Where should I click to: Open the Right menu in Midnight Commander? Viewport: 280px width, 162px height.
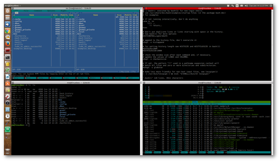pyautogui.click(x=64, y=11)
